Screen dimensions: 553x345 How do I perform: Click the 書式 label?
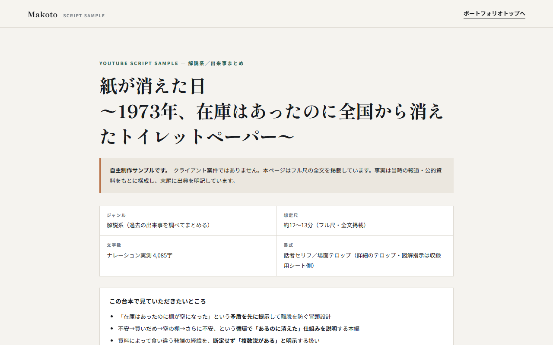(288, 245)
